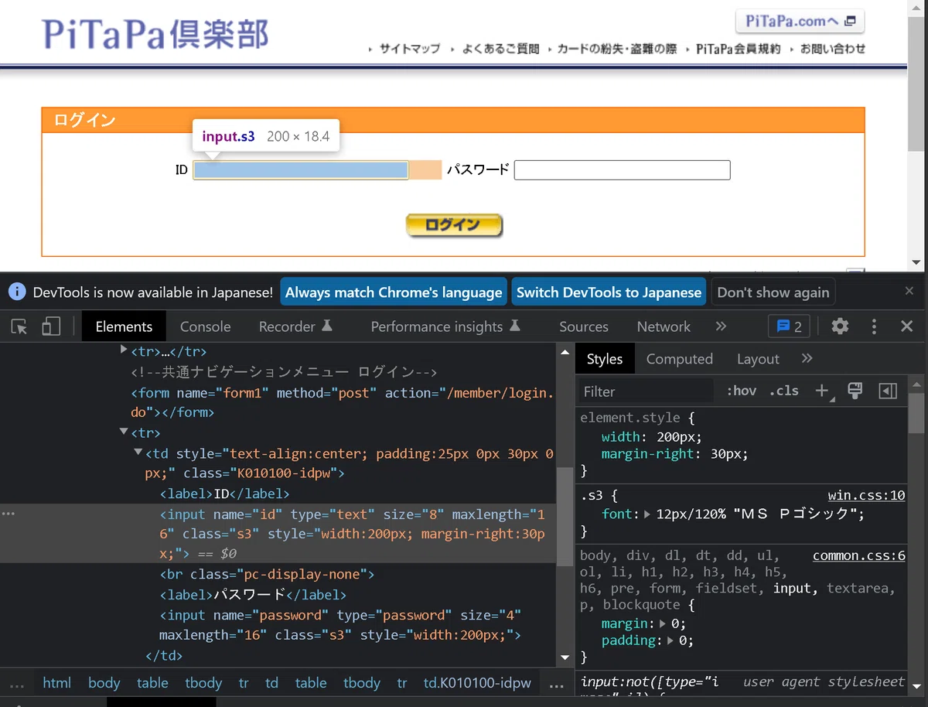Expand the font shorthand triangle in .s3
Screen dimensions: 928x707
coord(648,514)
